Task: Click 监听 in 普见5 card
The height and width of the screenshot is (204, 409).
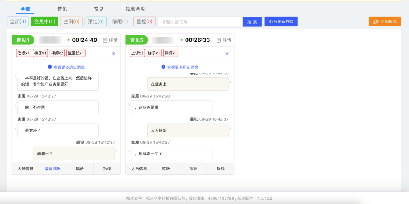Action: coord(166,169)
